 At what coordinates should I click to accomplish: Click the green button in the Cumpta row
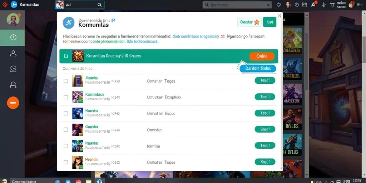click(x=265, y=129)
